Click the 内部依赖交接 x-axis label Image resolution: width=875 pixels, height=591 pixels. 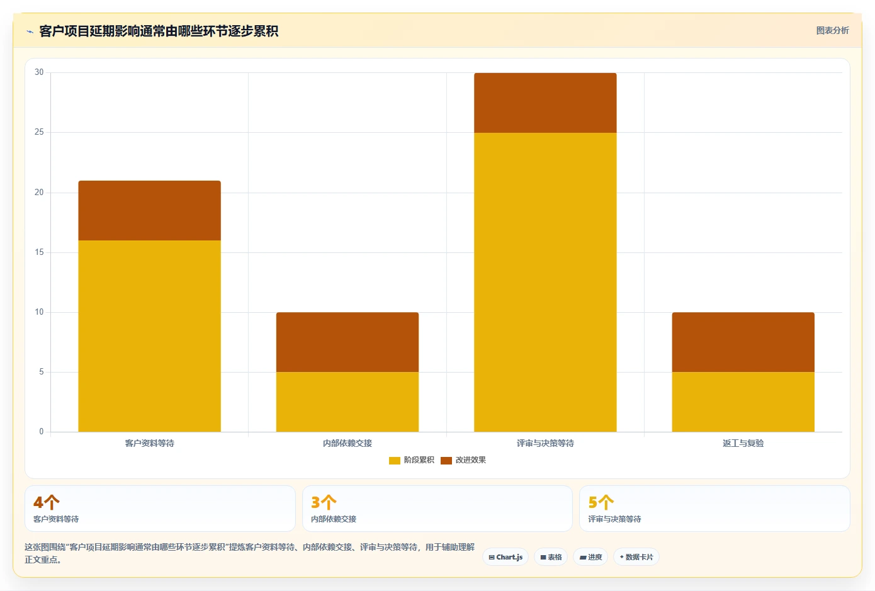pos(347,443)
